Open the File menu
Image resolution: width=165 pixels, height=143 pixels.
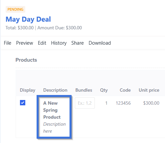point(8,43)
